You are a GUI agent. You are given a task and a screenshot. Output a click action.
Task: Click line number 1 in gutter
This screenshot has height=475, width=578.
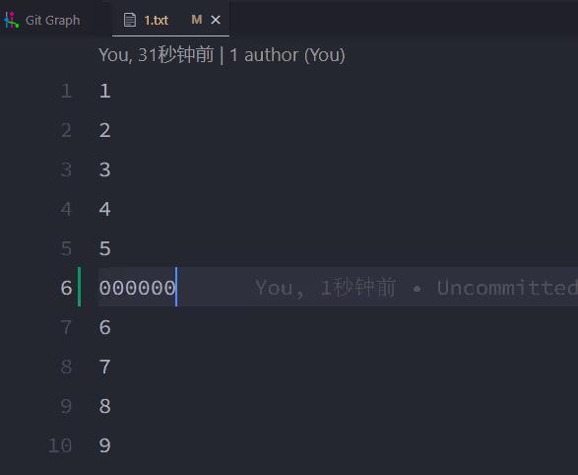point(66,91)
